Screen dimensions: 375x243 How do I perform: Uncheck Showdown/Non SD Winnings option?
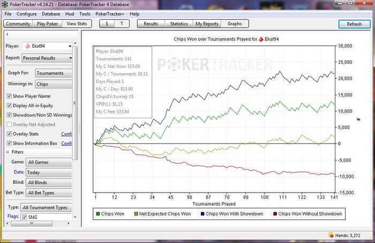pyautogui.click(x=9, y=115)
